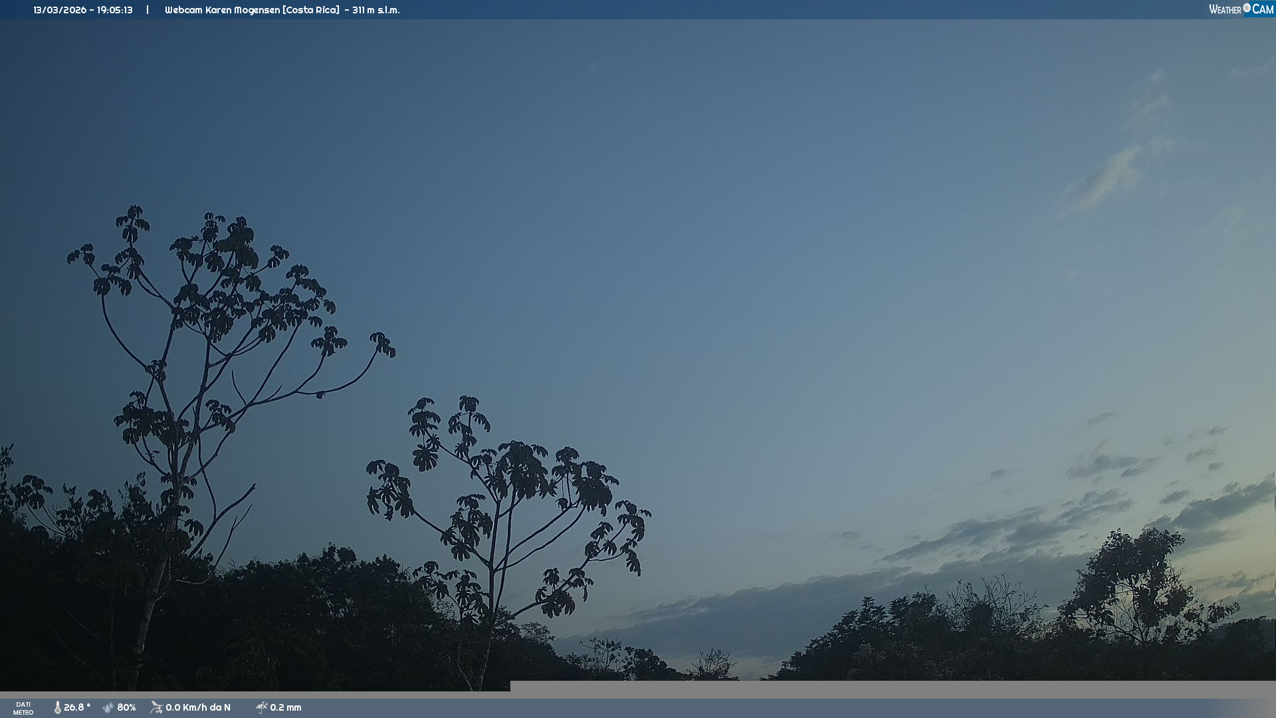This screenshot has width=1276, height=718.
Task: Click the [Costa Rica] location text
Action: click(x=310, y=10)
